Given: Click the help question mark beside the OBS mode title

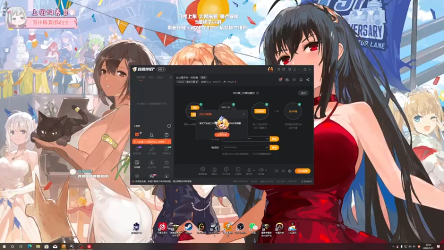Looking at the screenshot, I should click(x=258, y=93).
